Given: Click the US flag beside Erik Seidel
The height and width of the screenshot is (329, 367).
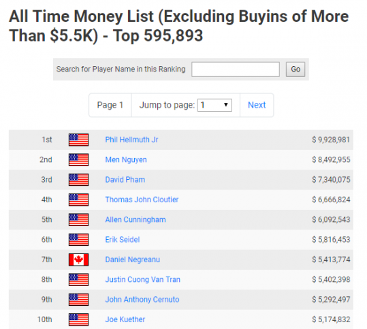Looking at the screenshot, I should [x=79, y=240].
